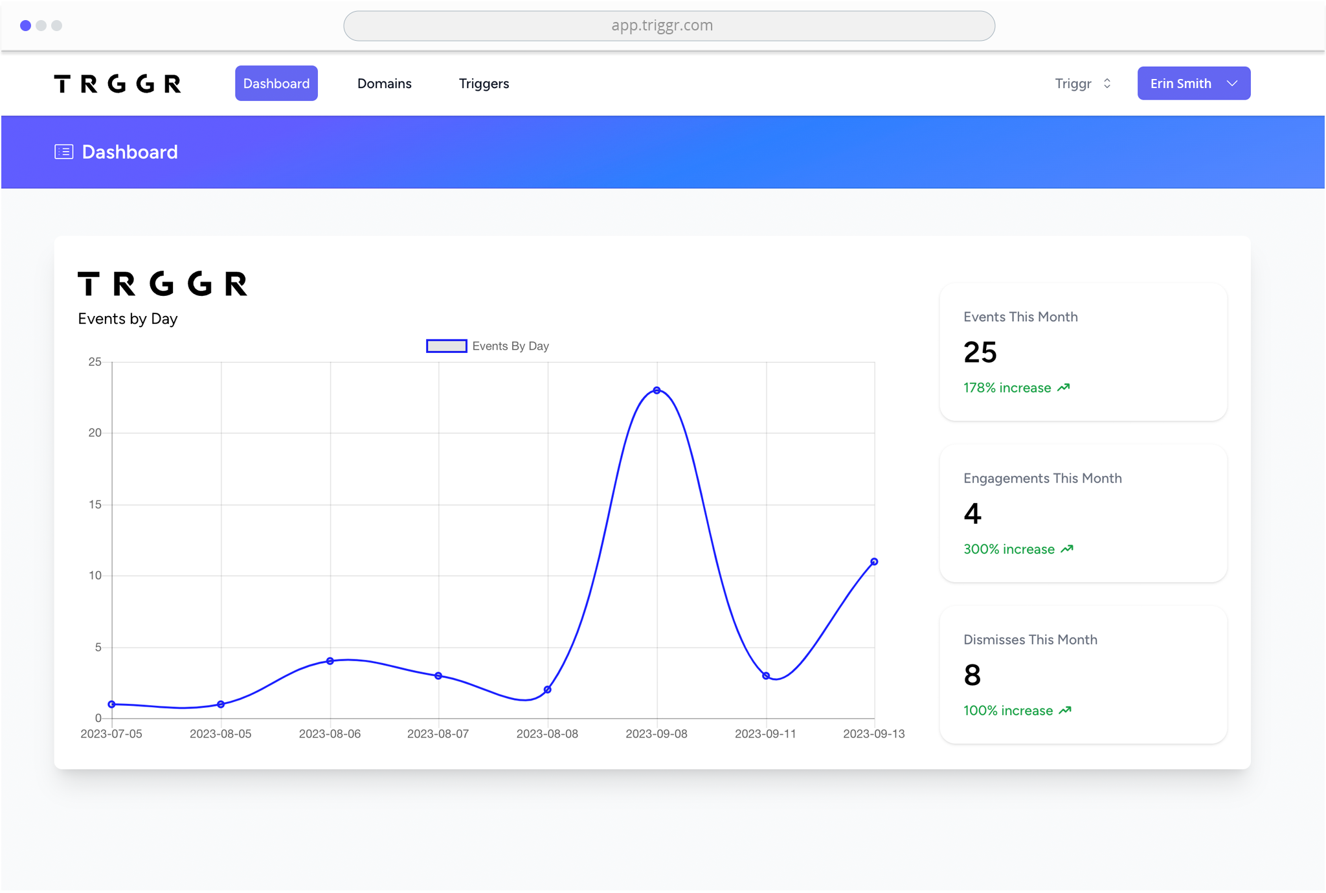Click the blue window control dot

point(25,25)
